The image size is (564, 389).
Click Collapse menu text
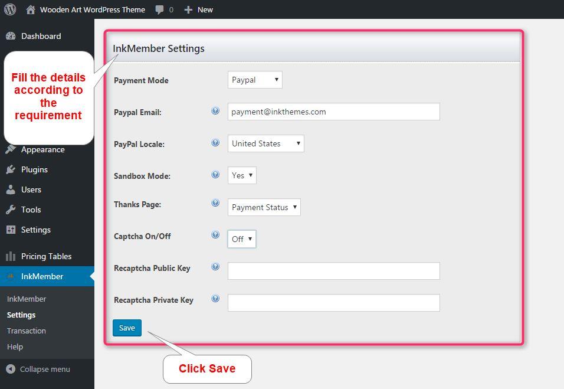(x=45, y=369)
